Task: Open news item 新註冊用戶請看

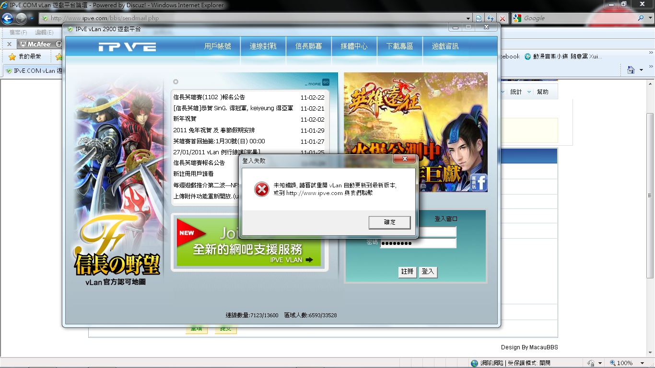Action: pyautogui.click(x=194, y=174)
